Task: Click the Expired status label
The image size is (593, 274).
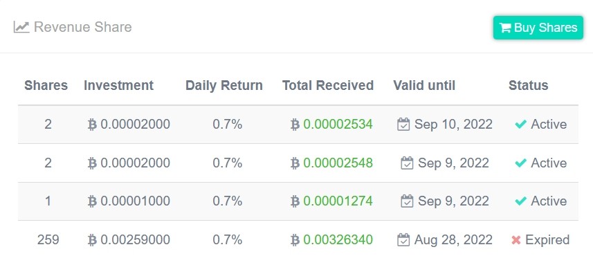Action: click(547, 240)
